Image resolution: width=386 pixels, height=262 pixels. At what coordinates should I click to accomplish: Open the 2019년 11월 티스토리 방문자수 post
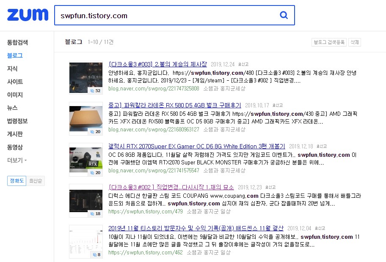pos(196,228)
